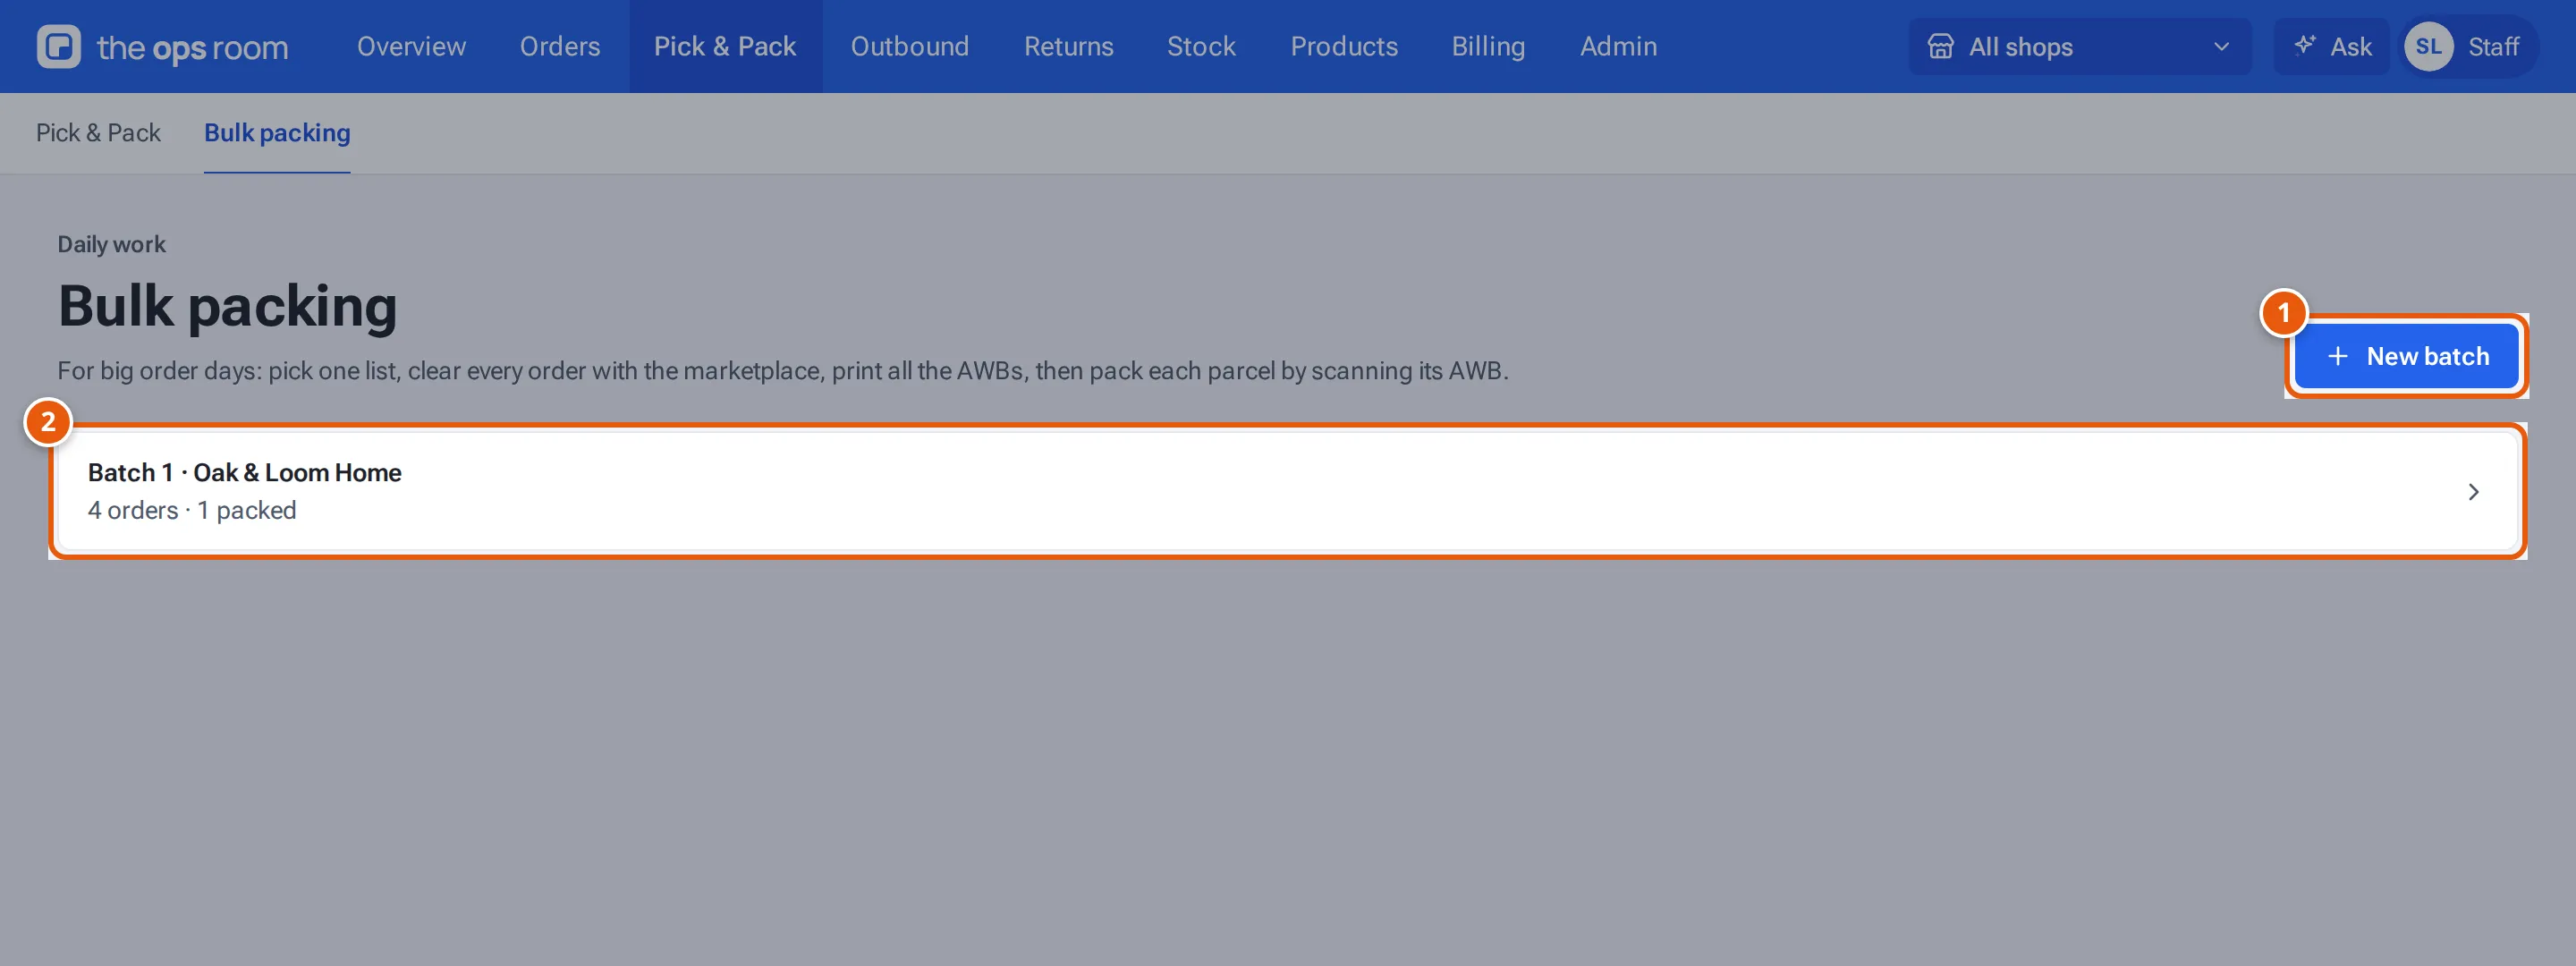The width and height of the screenshot is (2576, 966).
Task: Click the SL user avatar
Action: click(2429, 46)
